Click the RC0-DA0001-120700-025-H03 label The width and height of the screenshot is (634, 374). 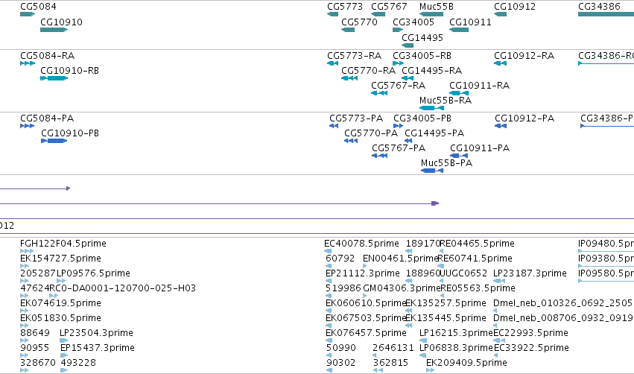(x=122, y=288)
